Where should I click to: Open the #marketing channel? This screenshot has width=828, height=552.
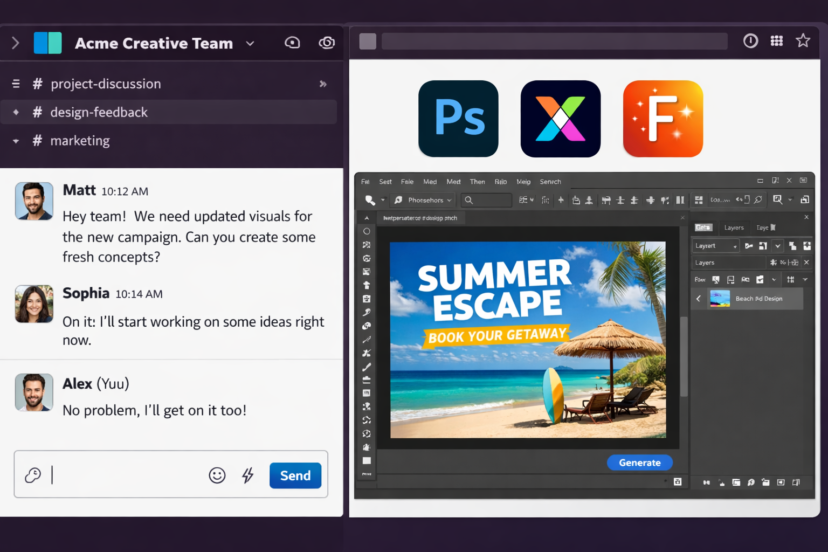coord(169,141)
